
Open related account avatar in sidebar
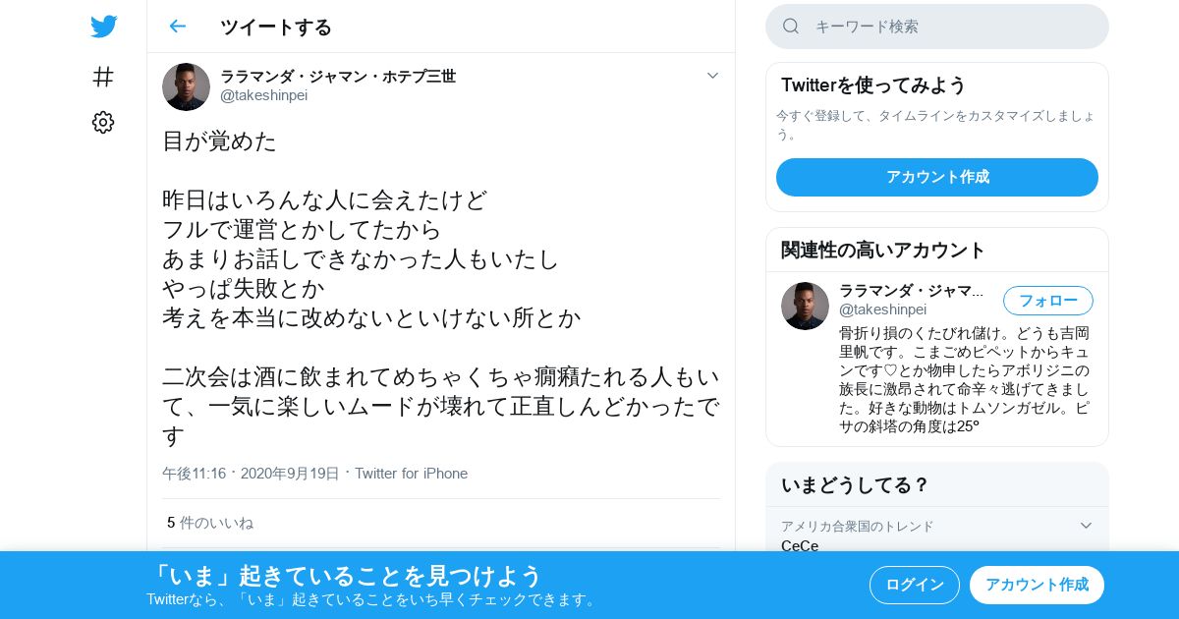tap(805, 306)
